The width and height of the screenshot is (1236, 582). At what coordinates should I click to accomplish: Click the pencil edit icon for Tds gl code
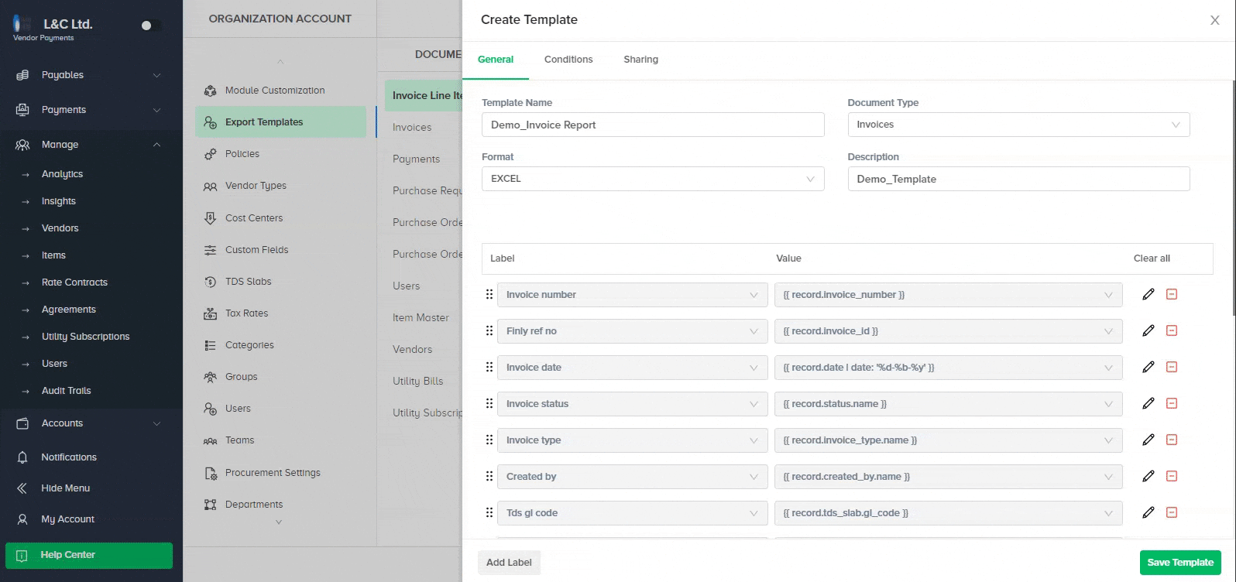1148,512
